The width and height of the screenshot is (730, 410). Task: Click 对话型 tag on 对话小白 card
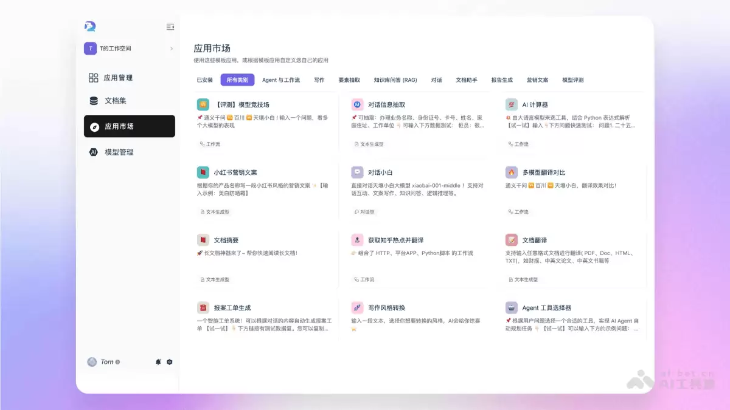pos(364,212)
